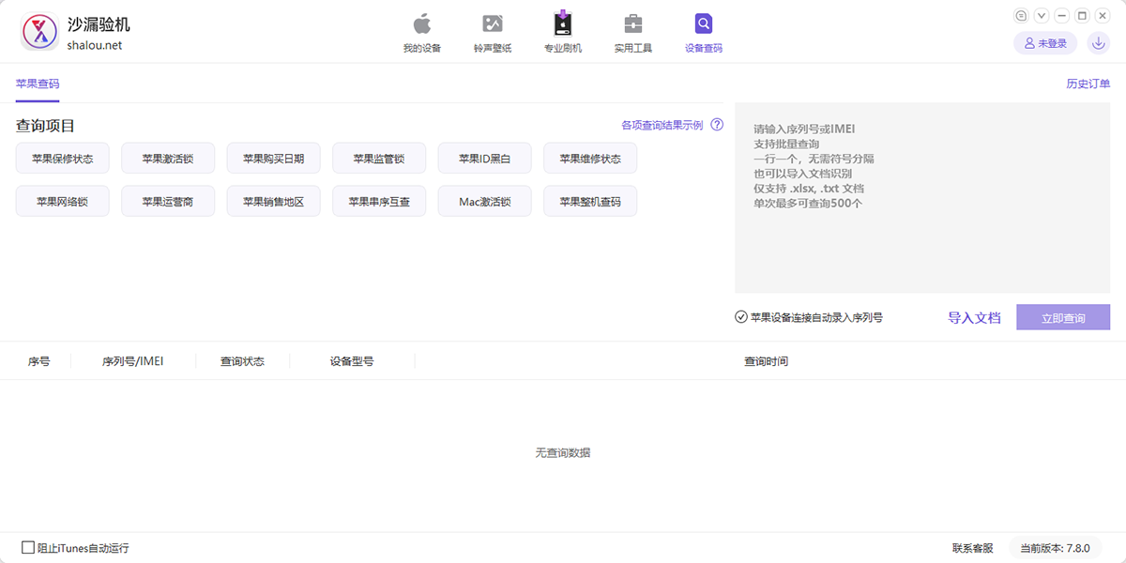The width and height of the screenshot is (1126, 563).
Task: Click the 沙漏验机 hourglass logo
Action: point(39,32)
